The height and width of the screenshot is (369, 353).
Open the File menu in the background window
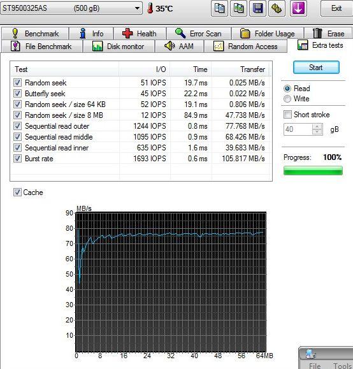point(315,366)
